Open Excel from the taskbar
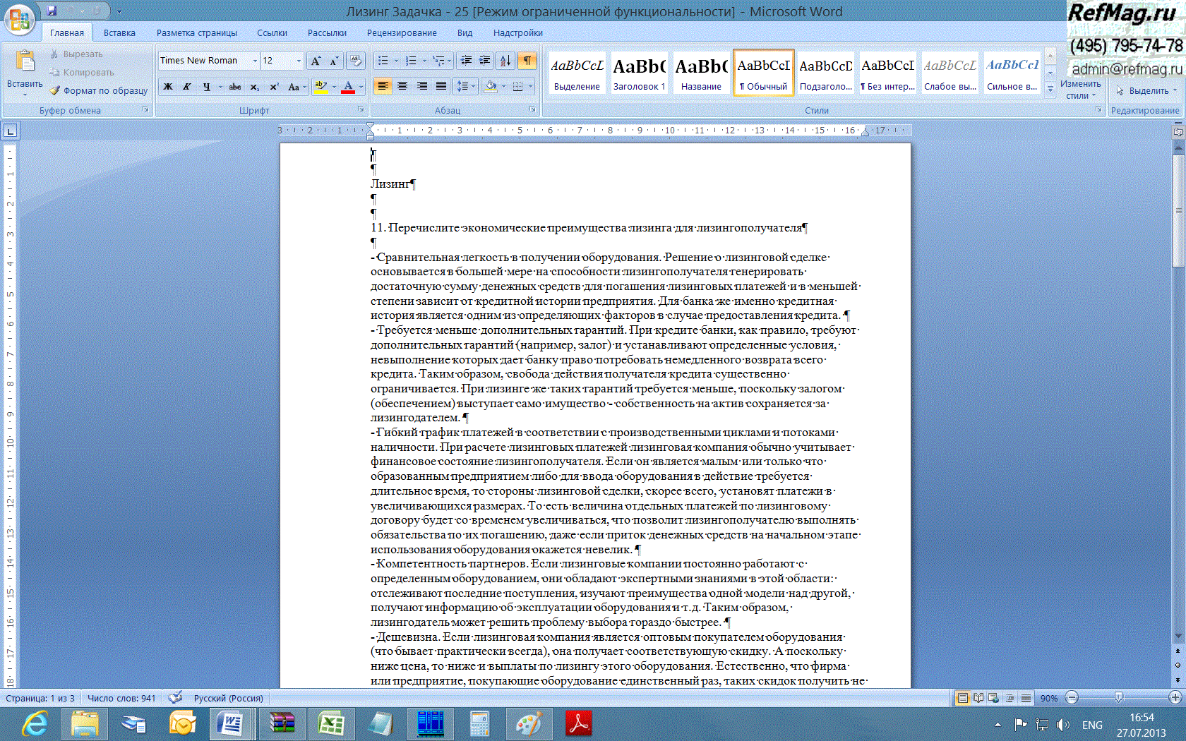The image size is (1186, 741). tap(330, 724)
